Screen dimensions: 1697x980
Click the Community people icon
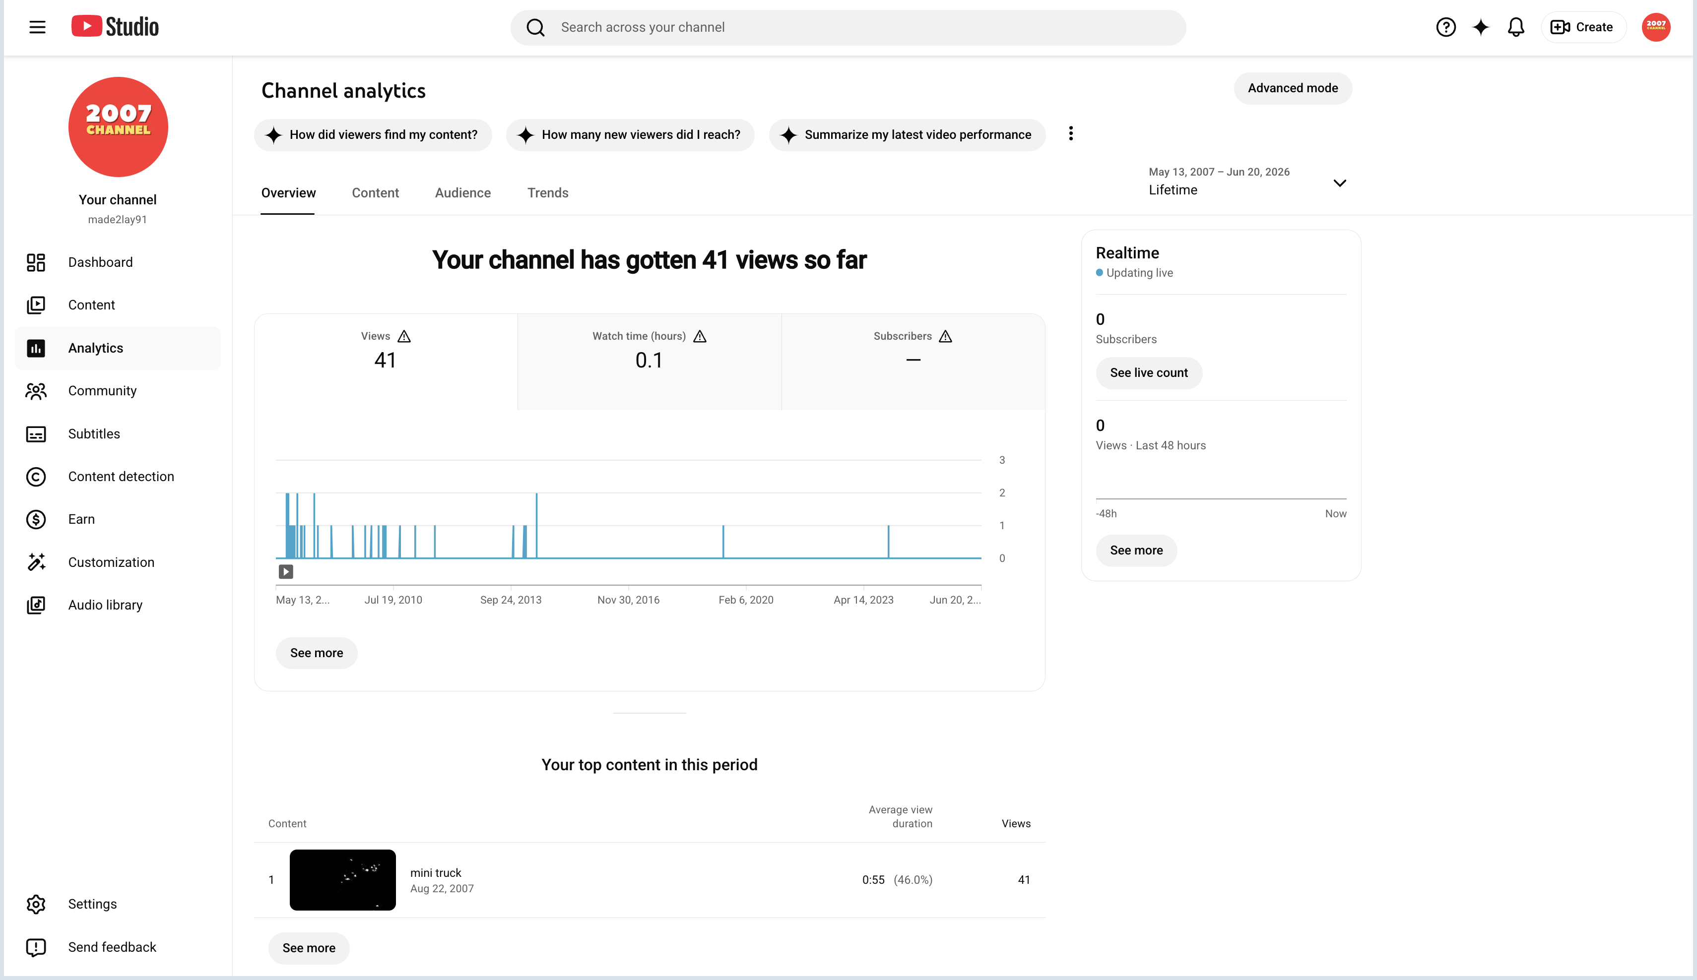[36, 391]
